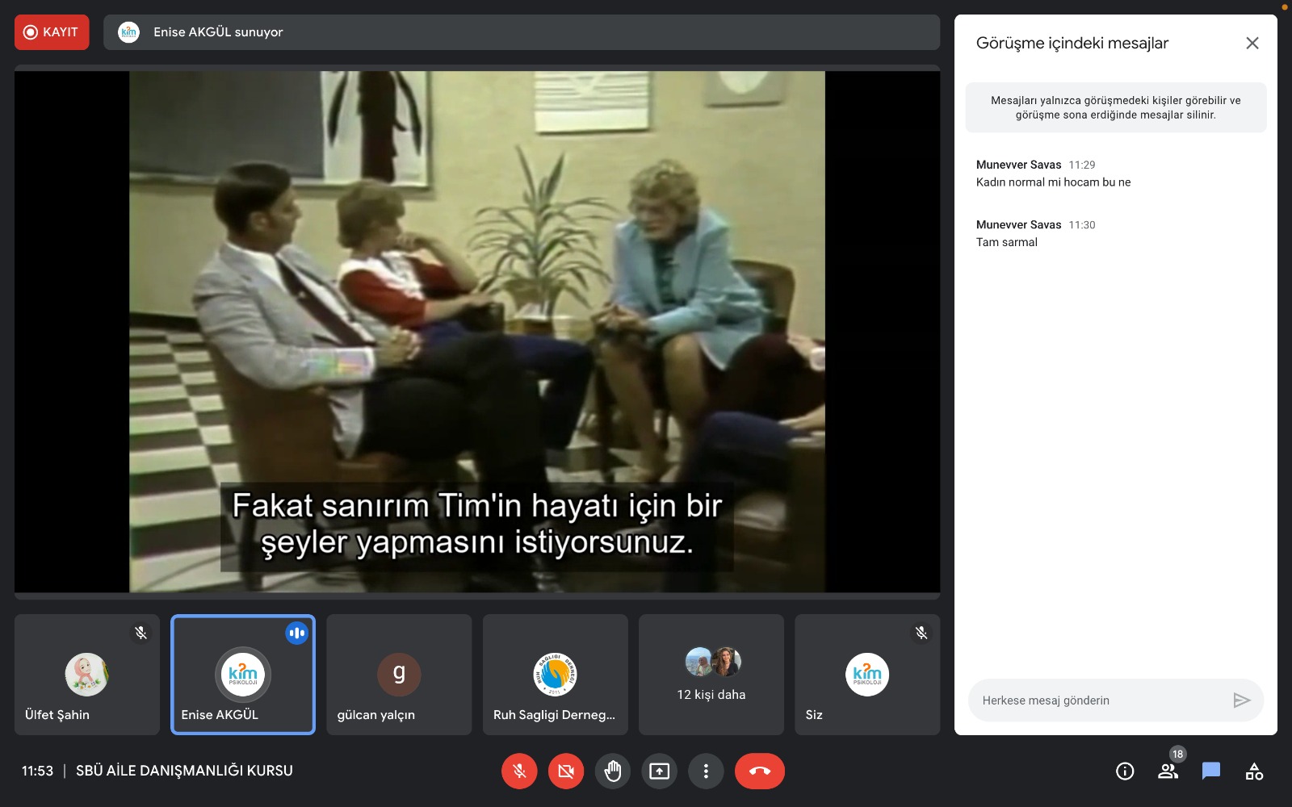1292x807 pixels.
Task: Show the participants list
Action: (x=1168, y=771)
